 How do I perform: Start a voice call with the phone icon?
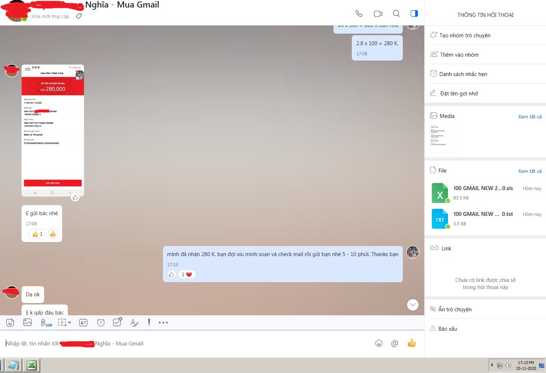click(x=359, y=14)
